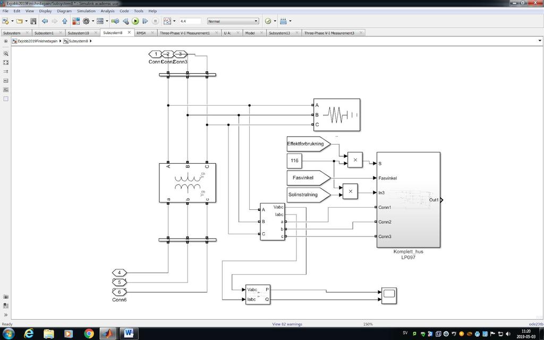Click Fit to View icon in palette
Screen dimensions: 544x340
pyautogui.click(x=5, y=63)
